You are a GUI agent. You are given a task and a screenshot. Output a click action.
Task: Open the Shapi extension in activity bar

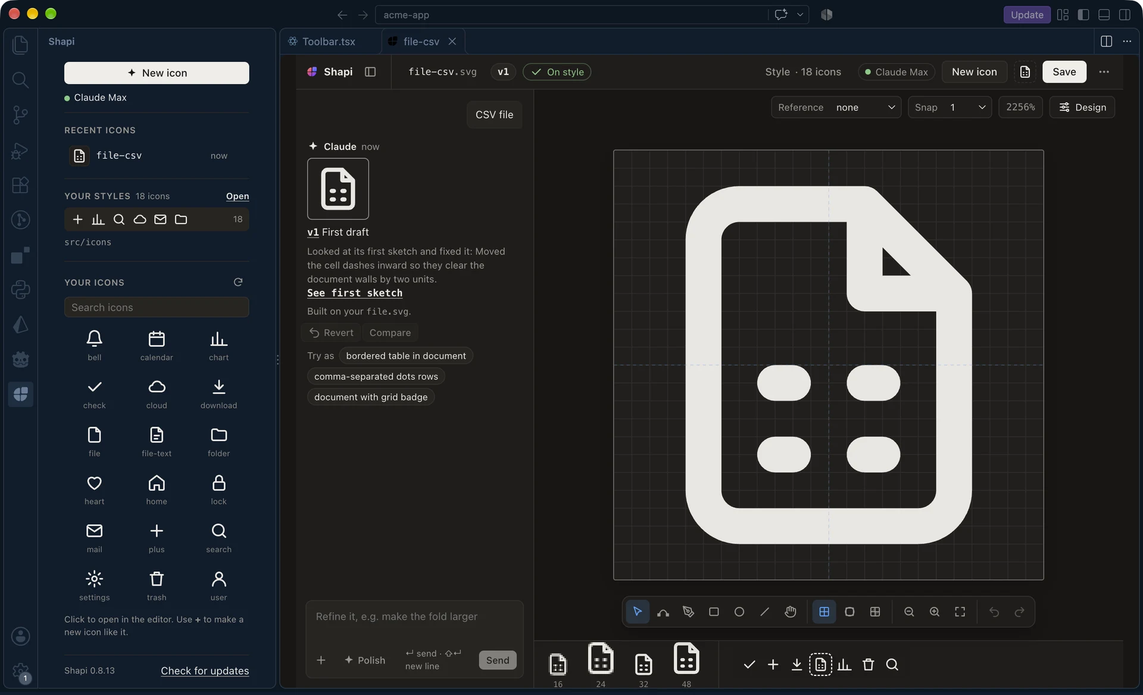pyautogui.click(x=21, y=394)
